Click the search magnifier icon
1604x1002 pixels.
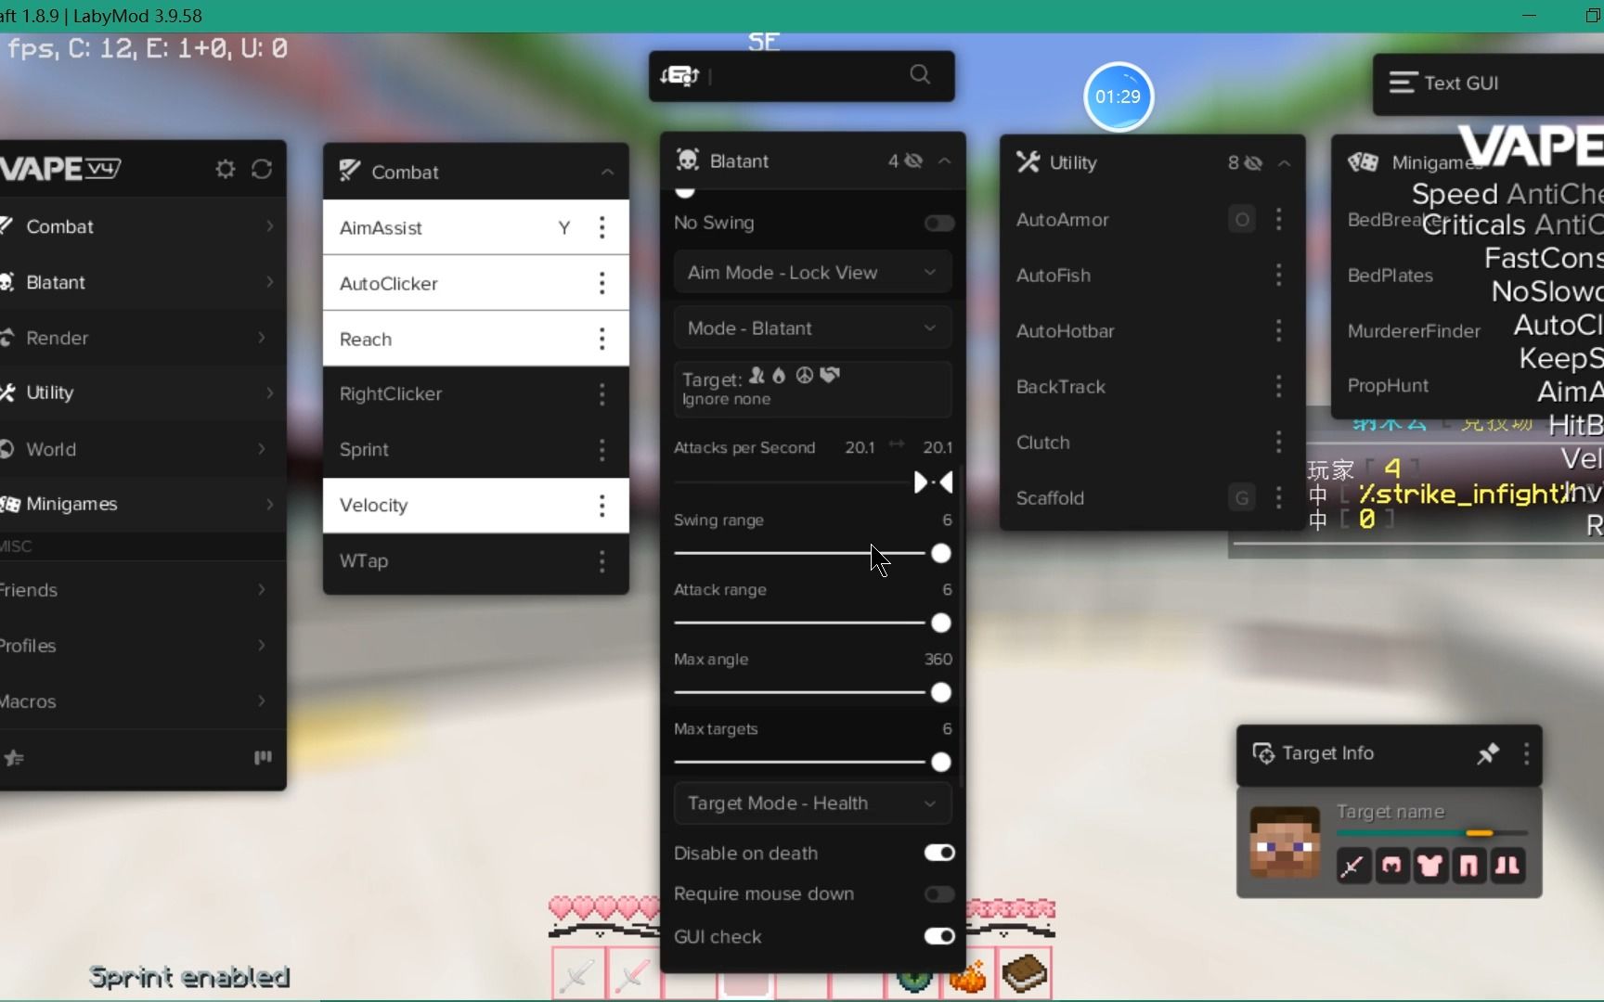click(920, 74)
